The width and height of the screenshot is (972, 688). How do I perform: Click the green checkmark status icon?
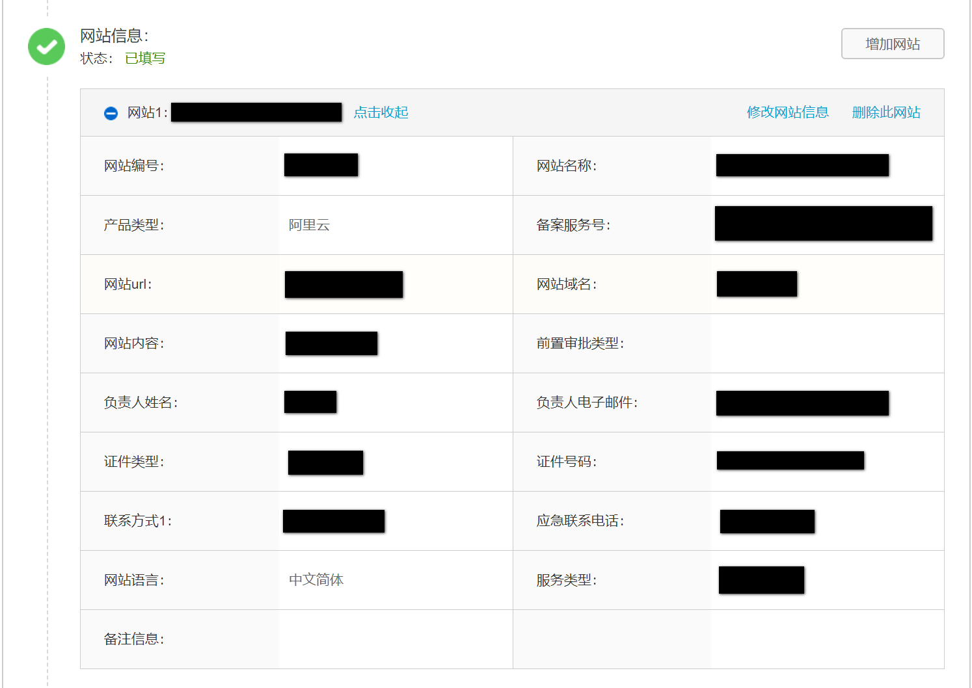point(46,46)
